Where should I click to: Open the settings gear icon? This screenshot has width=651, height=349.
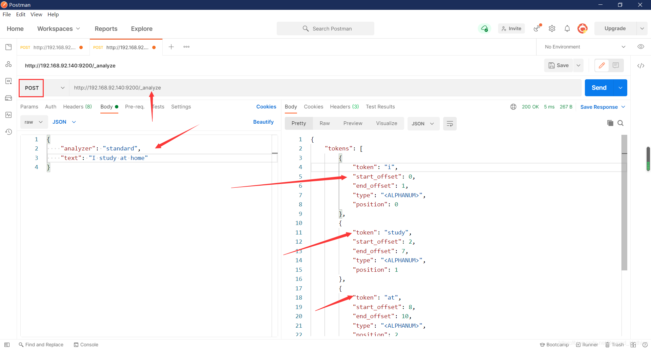[552, 28]
